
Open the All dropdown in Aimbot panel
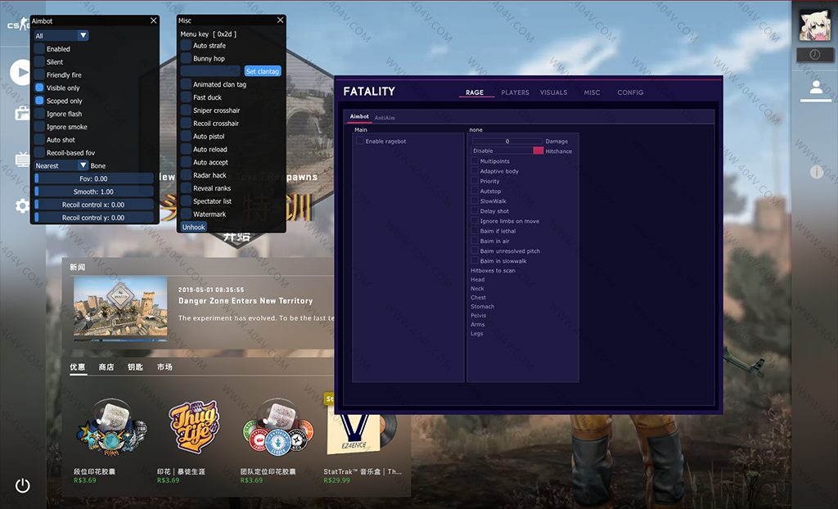pyautogui.click(x=61, y=36)
